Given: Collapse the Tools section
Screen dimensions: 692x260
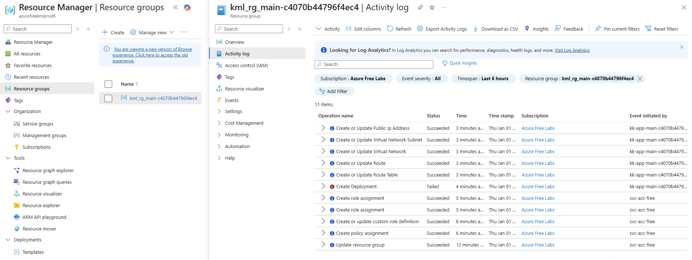Looking at the screenshot, I should pyautogui.click(x=8, y=158).
